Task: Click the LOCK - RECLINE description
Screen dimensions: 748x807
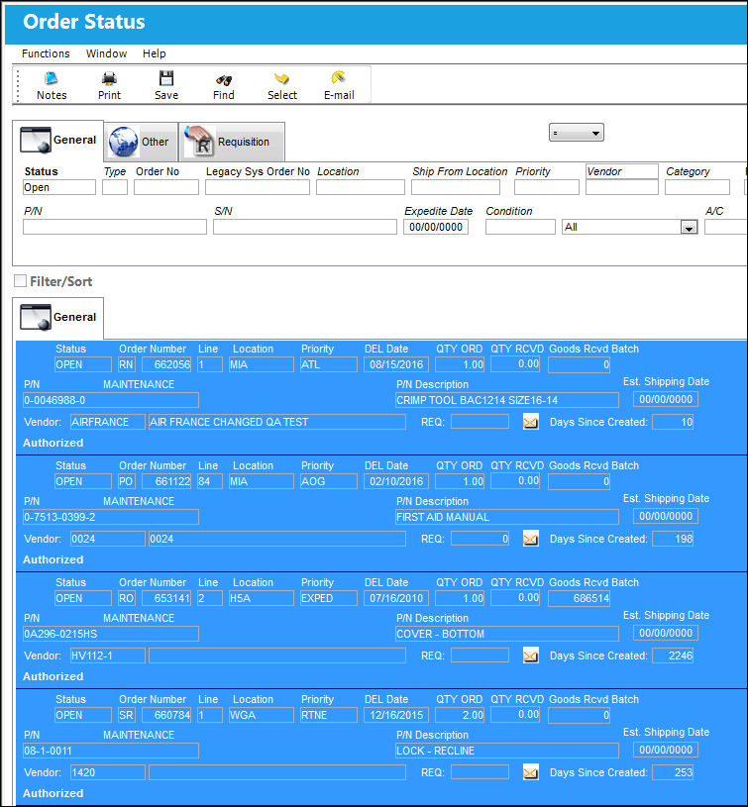Action: click(507, 751)
